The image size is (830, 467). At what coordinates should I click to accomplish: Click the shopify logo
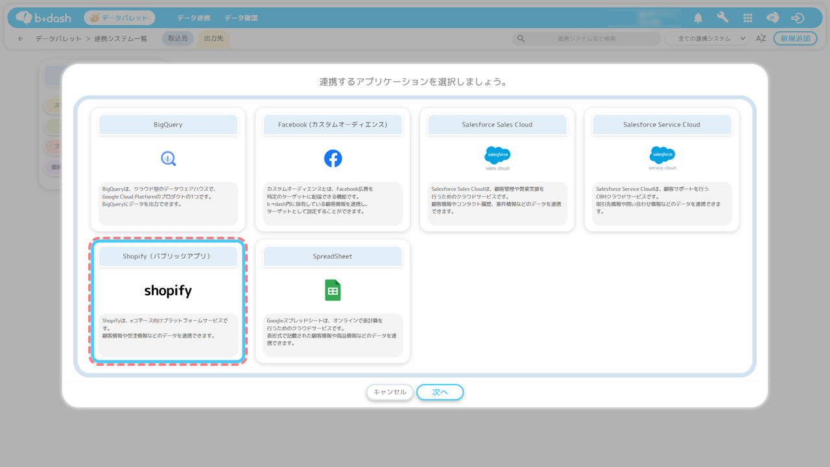coord(168,291)
